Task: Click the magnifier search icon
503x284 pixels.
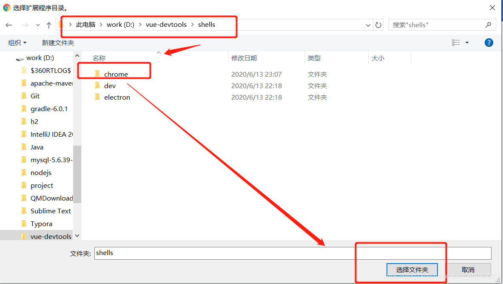Action: [x=488, y=25]
